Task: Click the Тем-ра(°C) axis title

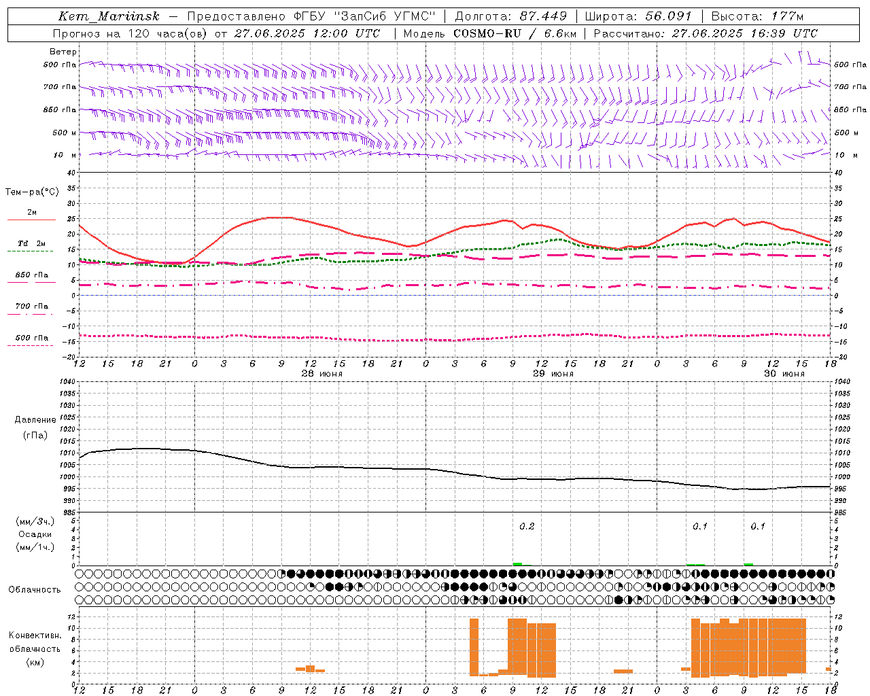Action: [32, 192]
